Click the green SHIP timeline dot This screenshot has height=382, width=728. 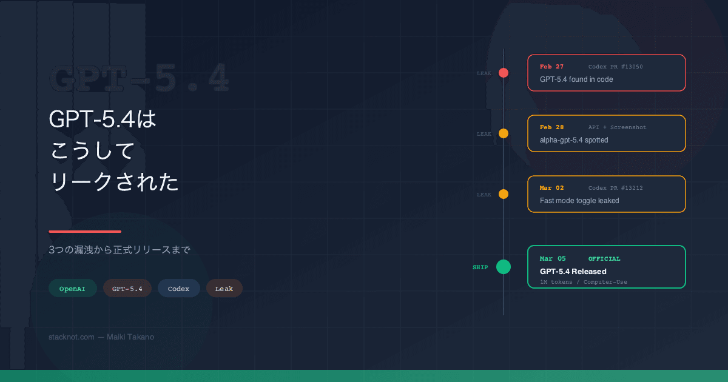(x=503, y=267)
